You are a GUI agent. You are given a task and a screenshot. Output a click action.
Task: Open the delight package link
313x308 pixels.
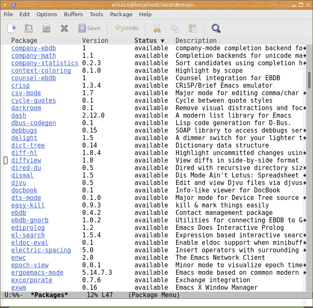(x=24, y=138)
